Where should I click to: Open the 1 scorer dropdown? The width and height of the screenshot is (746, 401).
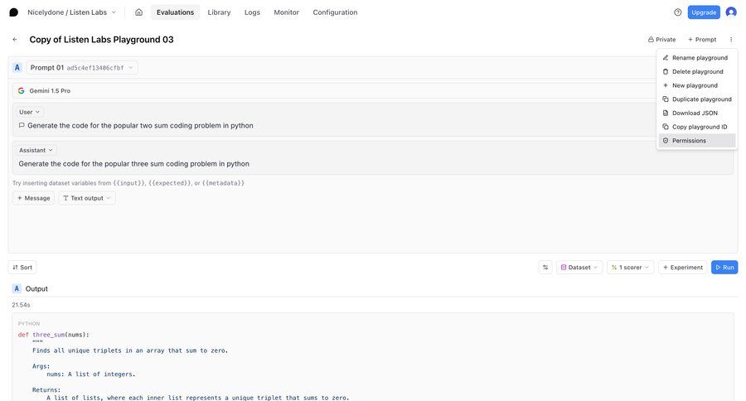click(630, 268)
